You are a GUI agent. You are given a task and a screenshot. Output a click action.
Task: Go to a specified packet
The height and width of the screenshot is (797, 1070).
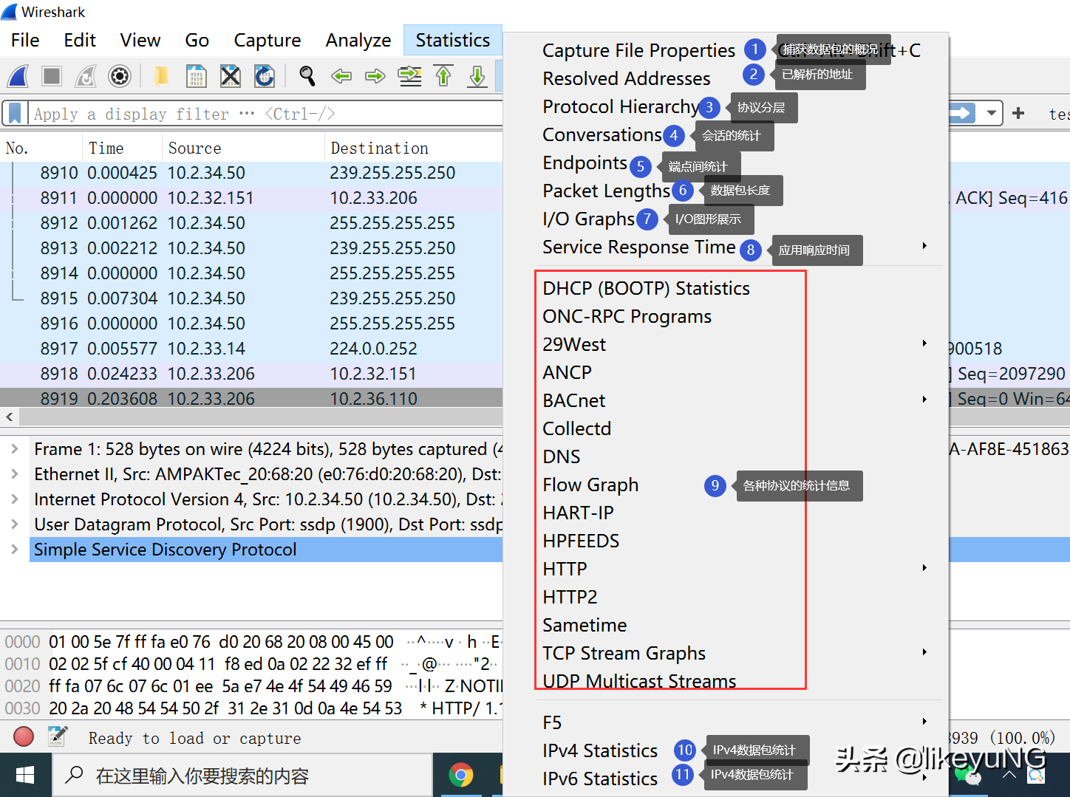tap(409, 75)
